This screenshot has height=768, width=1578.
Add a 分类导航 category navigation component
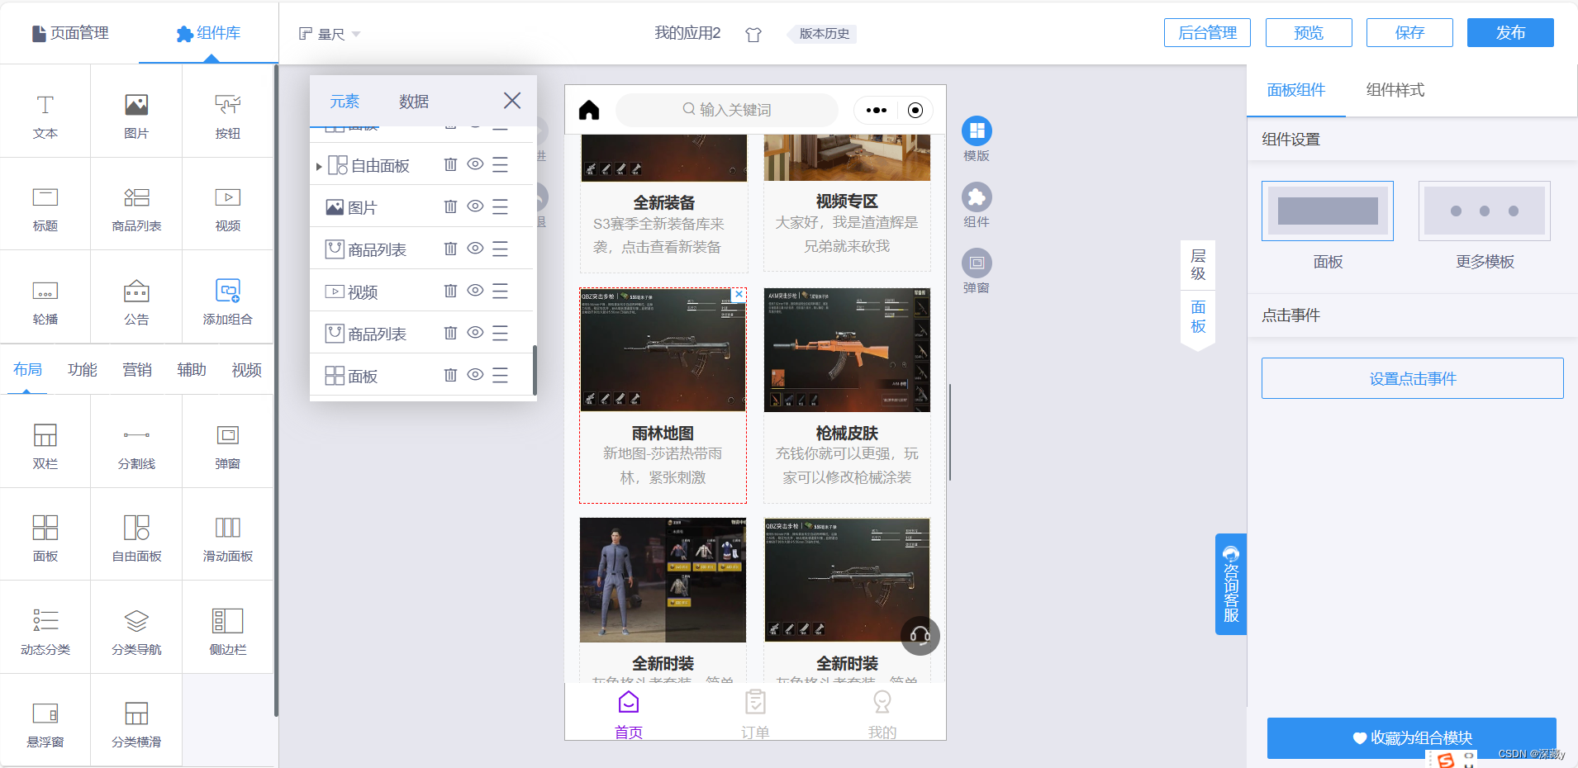point(136,632)
